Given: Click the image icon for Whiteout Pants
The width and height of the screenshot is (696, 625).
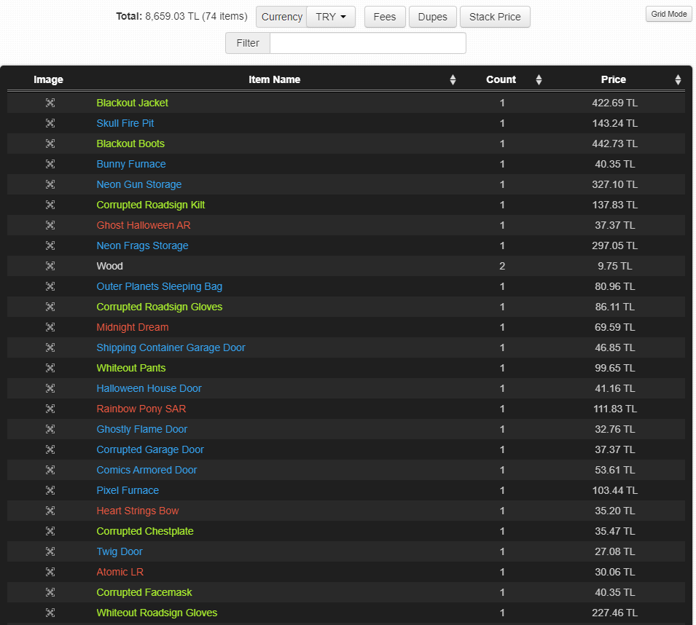Looking at the screenshot, I should tap(50, 368).
